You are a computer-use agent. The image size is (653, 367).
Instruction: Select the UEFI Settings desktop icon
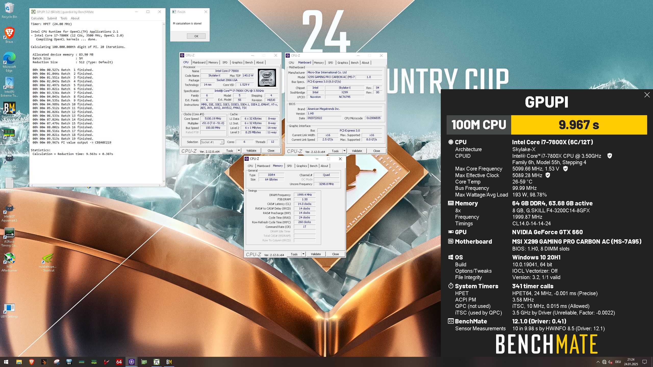tap(9, 310)
